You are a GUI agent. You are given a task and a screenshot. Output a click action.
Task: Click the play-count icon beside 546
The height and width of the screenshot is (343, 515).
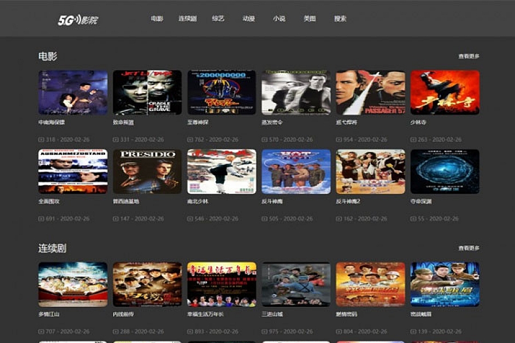click(190, 218)
